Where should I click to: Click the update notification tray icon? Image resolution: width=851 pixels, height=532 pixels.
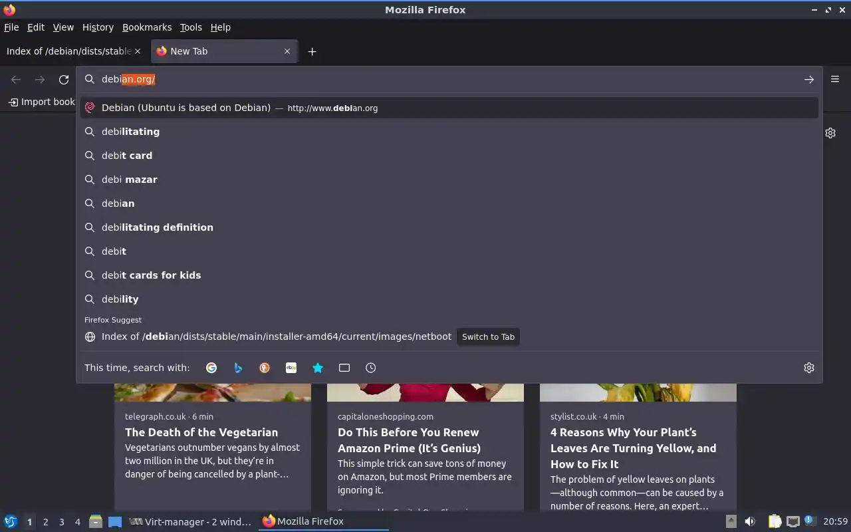809,521
